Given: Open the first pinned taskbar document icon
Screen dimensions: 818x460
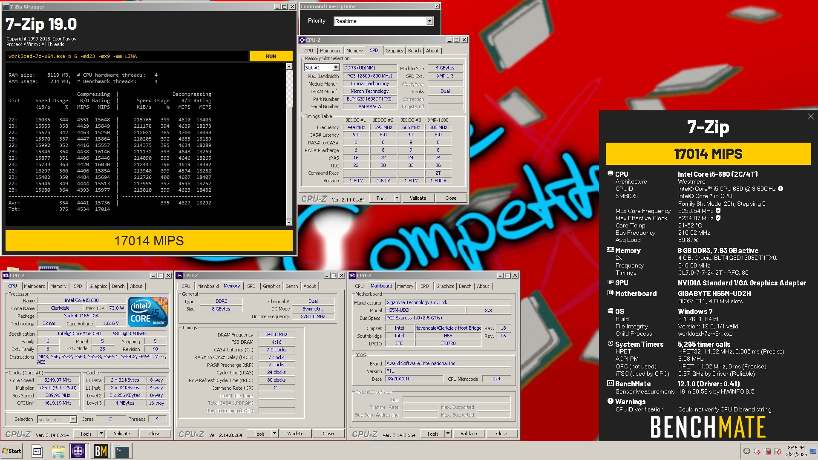Looking at the screenshot, I should click(x=37, y=451).
